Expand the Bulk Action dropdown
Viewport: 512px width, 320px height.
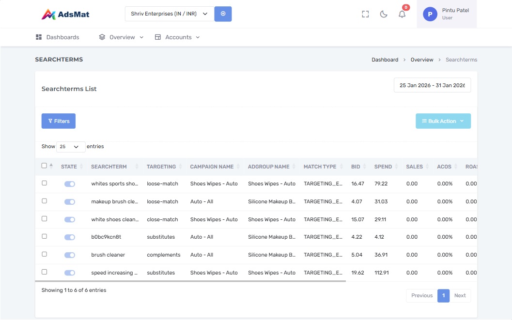pos(443,121)
